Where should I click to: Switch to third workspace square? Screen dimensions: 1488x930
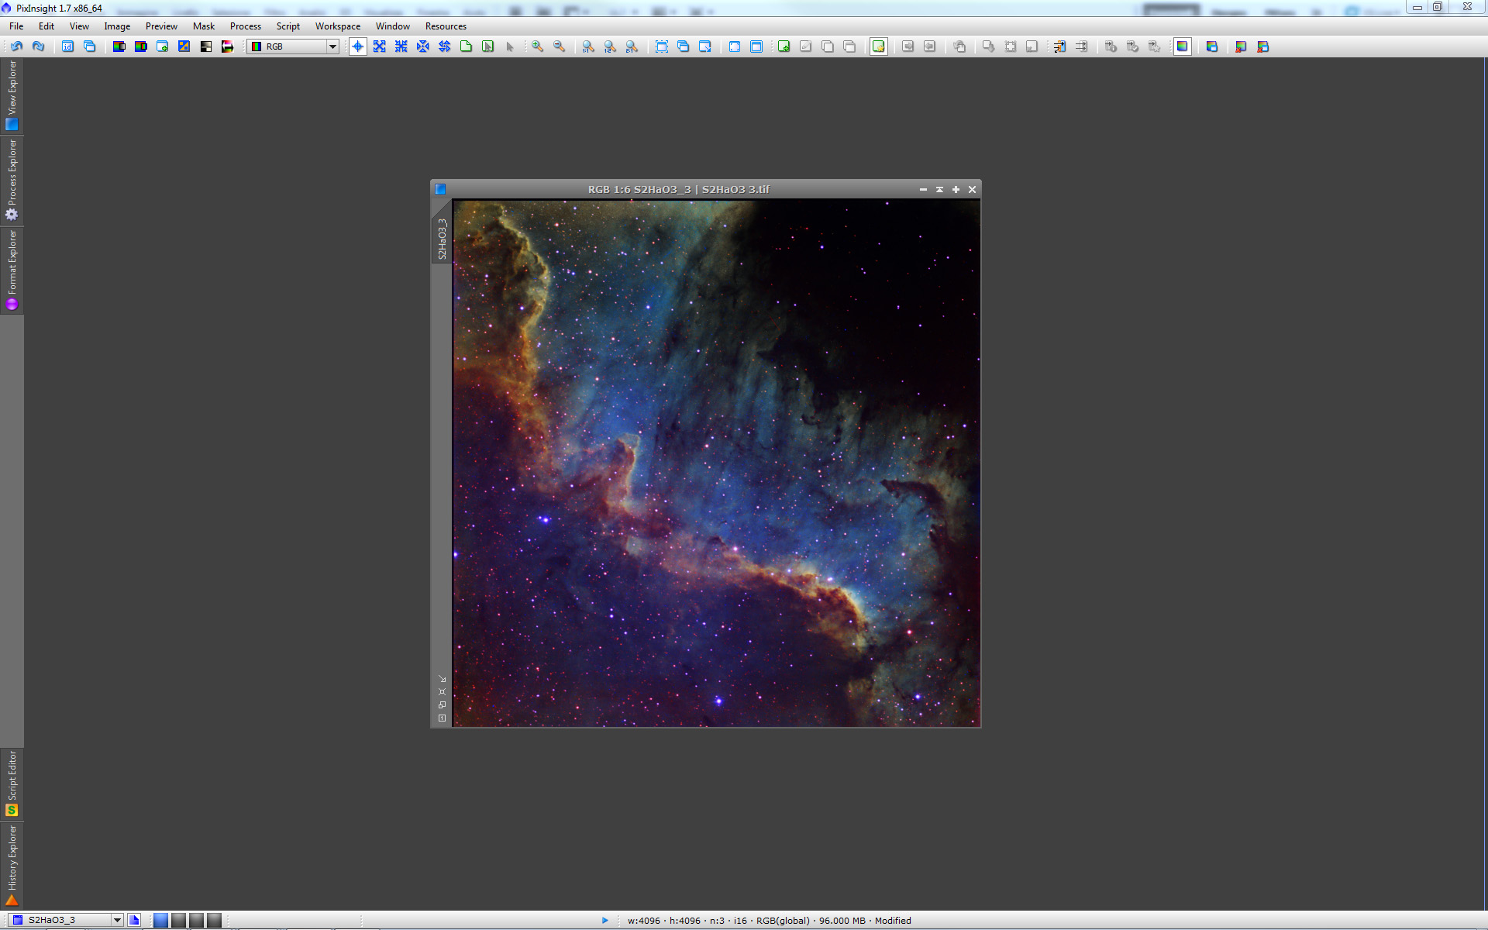(196, 920)
